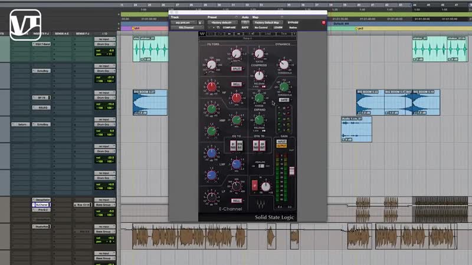Screen dimensions: 472x265
Task: Adjust the HMF gain green knob
Action: tap(212, 109)
